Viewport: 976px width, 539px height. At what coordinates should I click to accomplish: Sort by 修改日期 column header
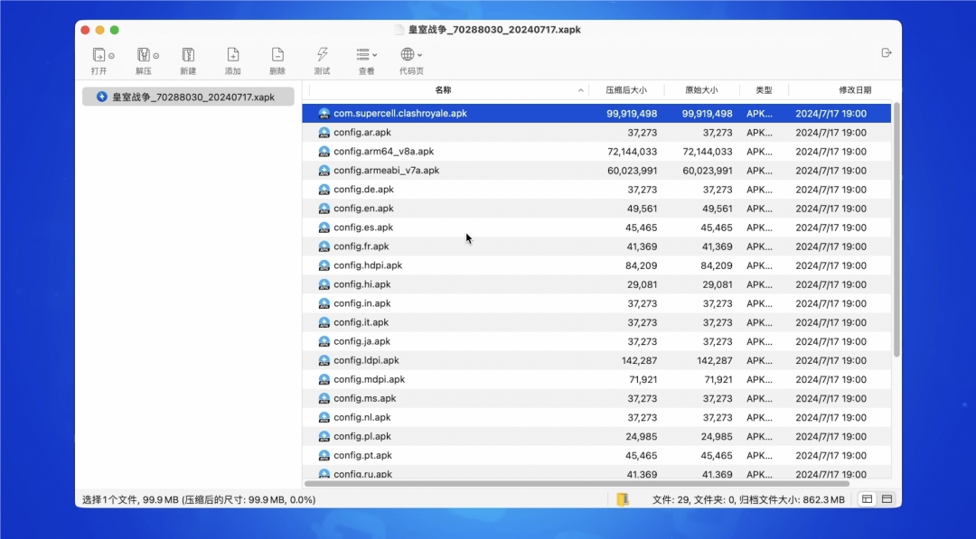(854, 90)
